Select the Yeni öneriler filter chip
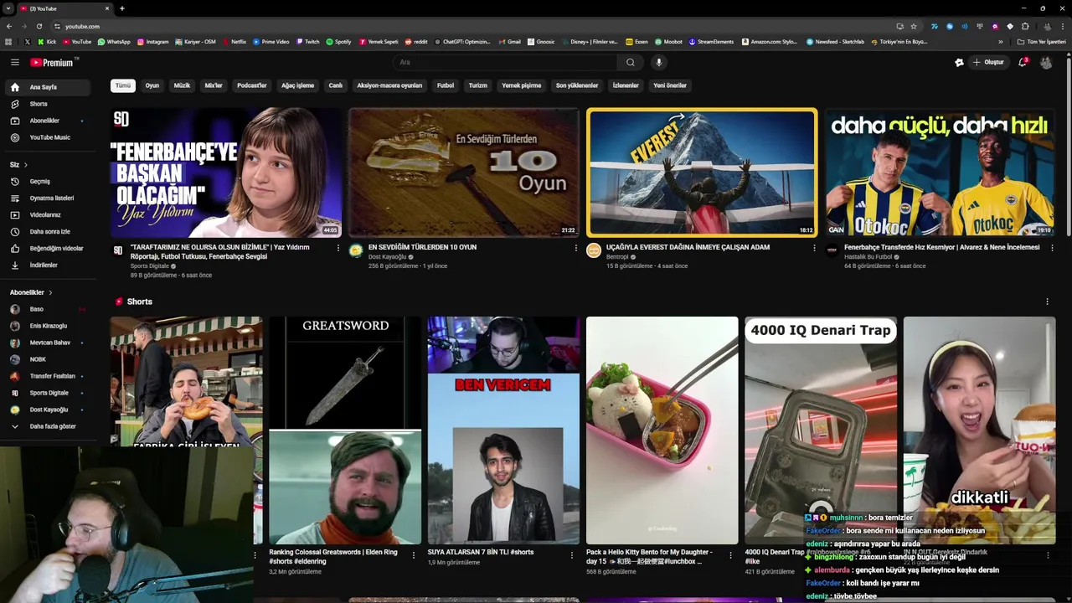This screenshot has height=603, width=1072. tap(670, 85)
